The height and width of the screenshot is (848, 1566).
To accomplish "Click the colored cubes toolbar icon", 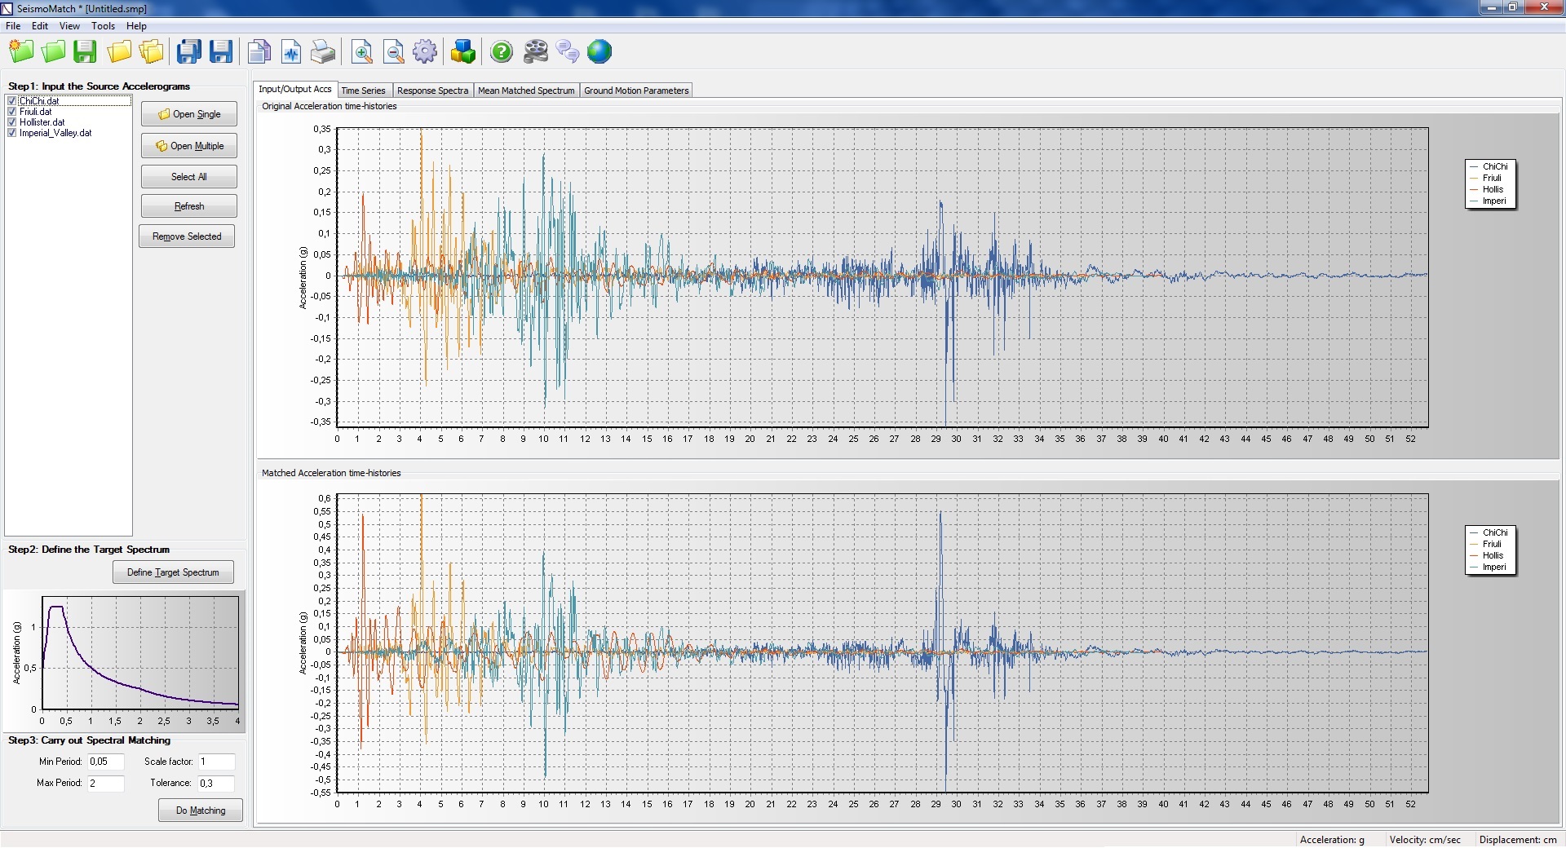I will tap(462, 52).
